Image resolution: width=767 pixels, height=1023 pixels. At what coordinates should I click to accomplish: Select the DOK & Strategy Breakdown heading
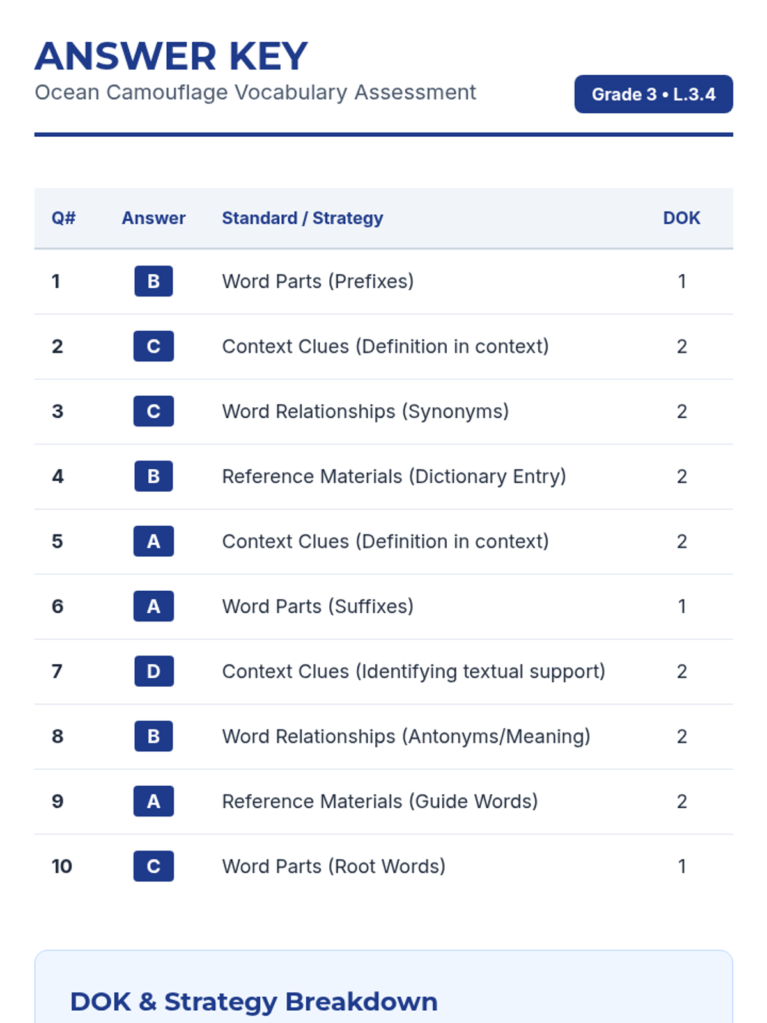tap(254, 1002)
